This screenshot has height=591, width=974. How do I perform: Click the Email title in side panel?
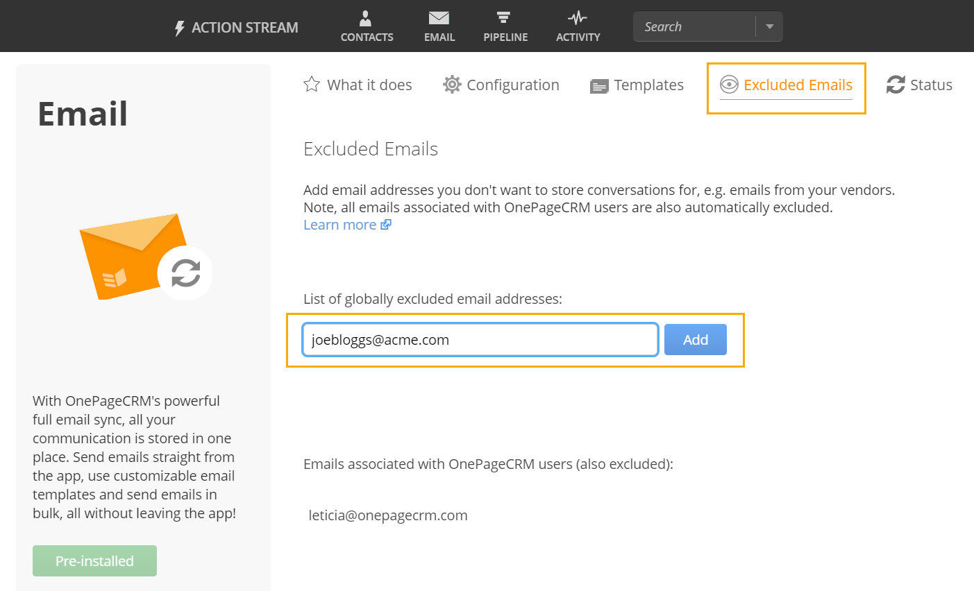point(83,114)
